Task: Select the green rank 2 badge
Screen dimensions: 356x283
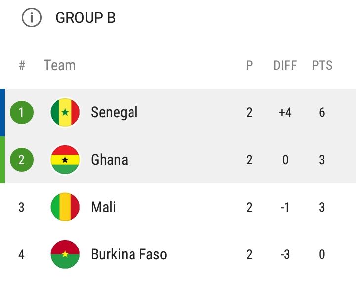Action: tap(22, 160)
